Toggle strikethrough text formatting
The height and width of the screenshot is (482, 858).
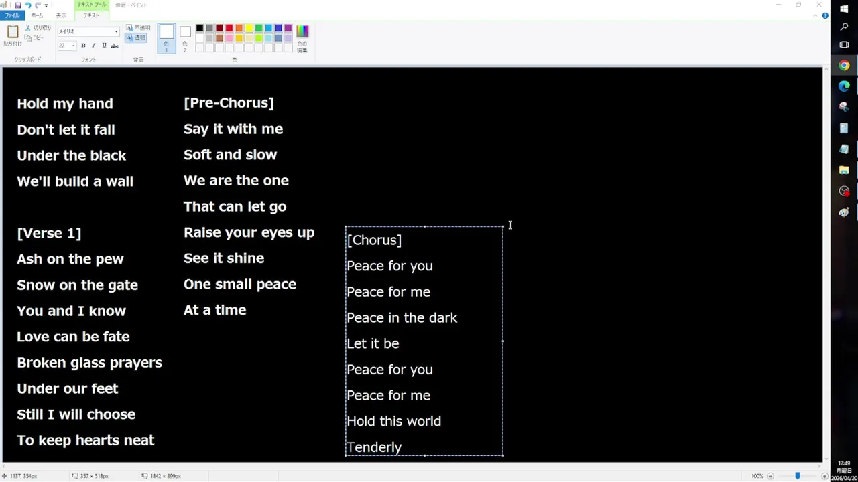point(115,46)
